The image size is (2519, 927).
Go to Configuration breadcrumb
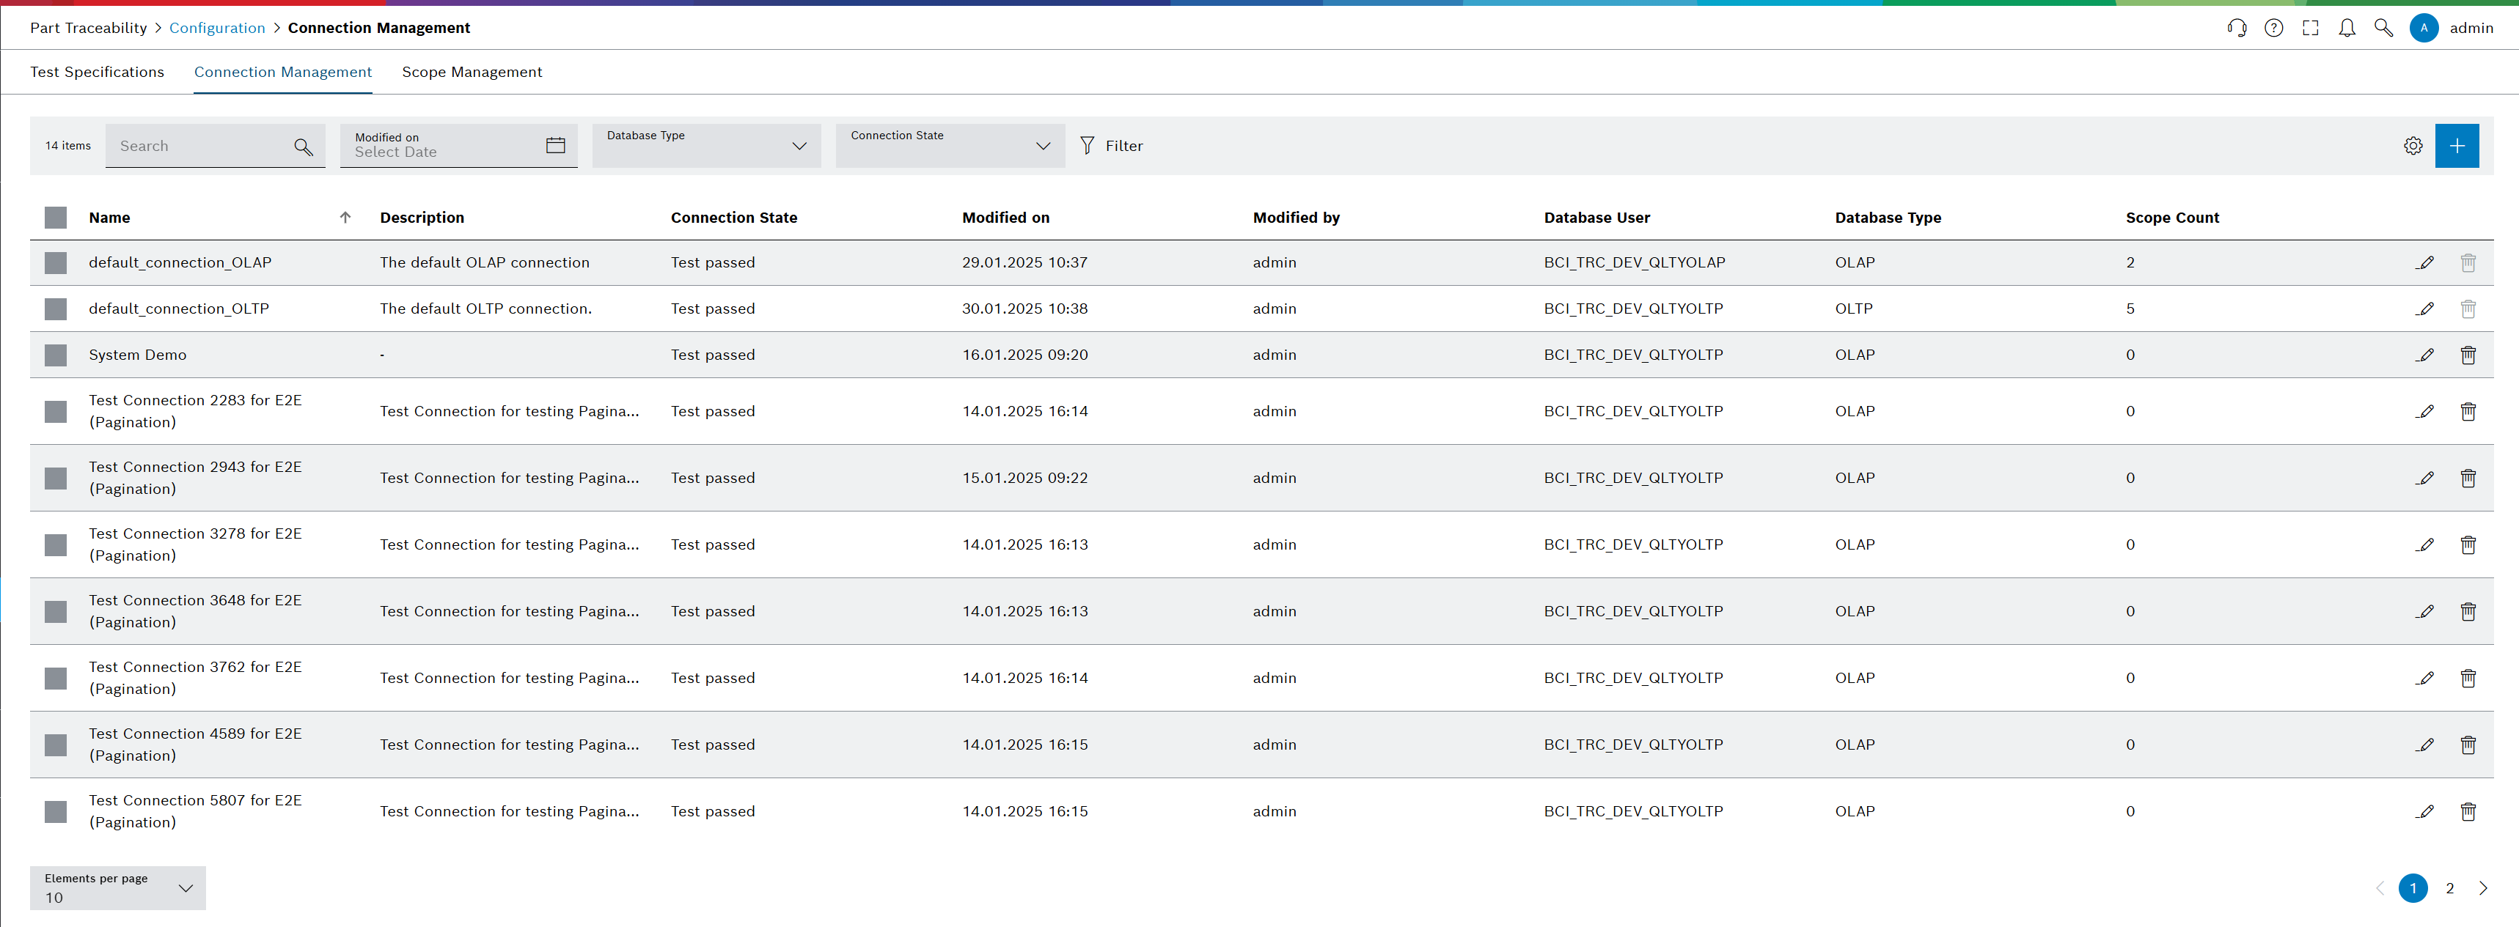[217, 29]
